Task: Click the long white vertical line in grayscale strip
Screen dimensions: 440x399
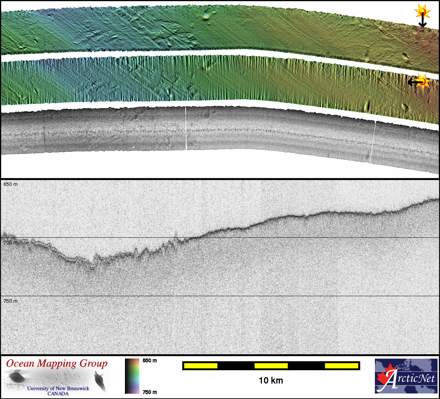Action: click(186, 129)
